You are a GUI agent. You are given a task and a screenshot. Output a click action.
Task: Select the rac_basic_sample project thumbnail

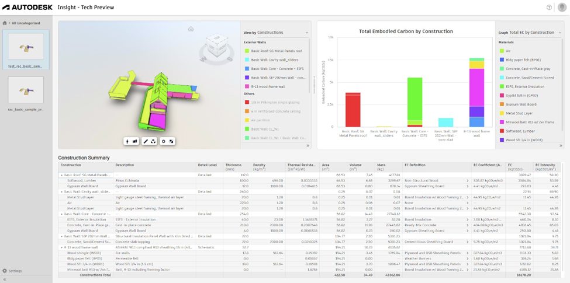point(26,90)
